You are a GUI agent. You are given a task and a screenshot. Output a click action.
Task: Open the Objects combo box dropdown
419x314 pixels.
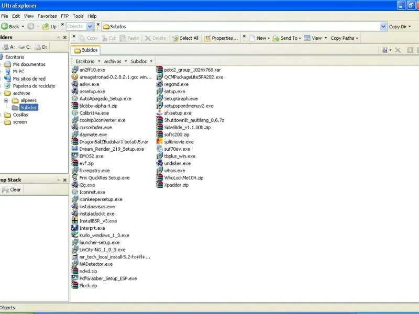90,27
